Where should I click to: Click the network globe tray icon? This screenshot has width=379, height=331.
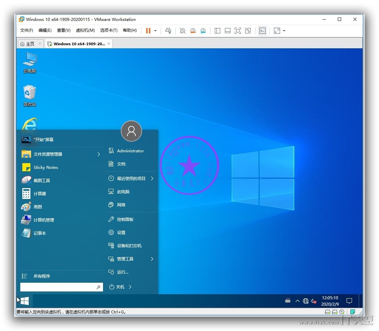coord(305,301)
